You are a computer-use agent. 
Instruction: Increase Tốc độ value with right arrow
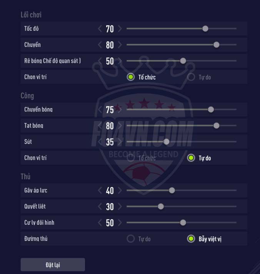tap(120, 29)
